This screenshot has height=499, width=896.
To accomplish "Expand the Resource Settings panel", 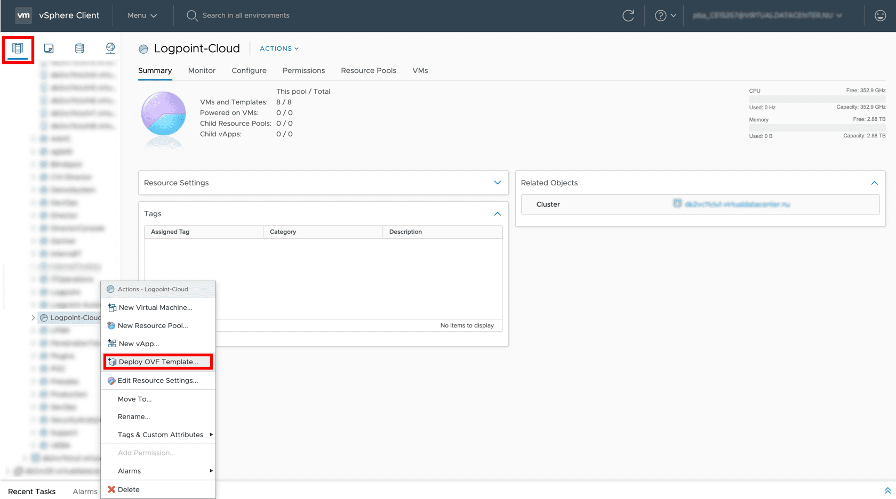I will pyautogui.click(x=497, y=183).
